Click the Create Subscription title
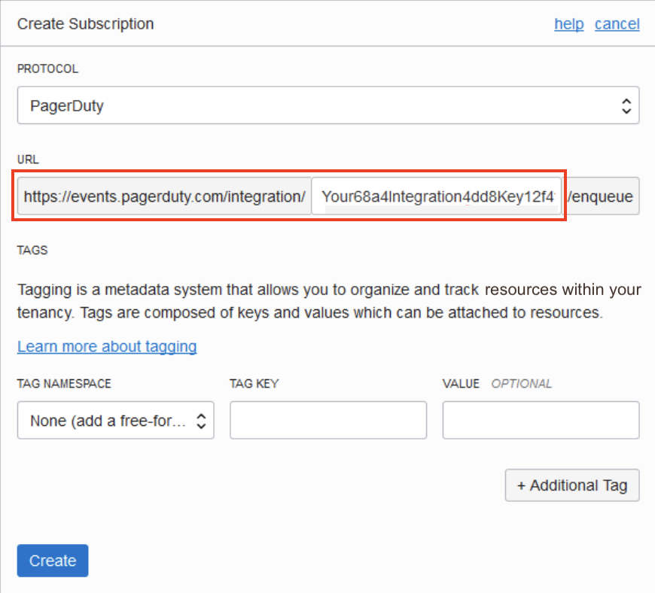 85,24
